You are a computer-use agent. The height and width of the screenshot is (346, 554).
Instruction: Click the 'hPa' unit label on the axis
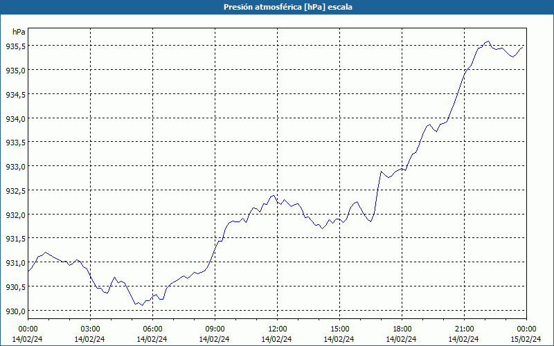(x=19, y=32)
